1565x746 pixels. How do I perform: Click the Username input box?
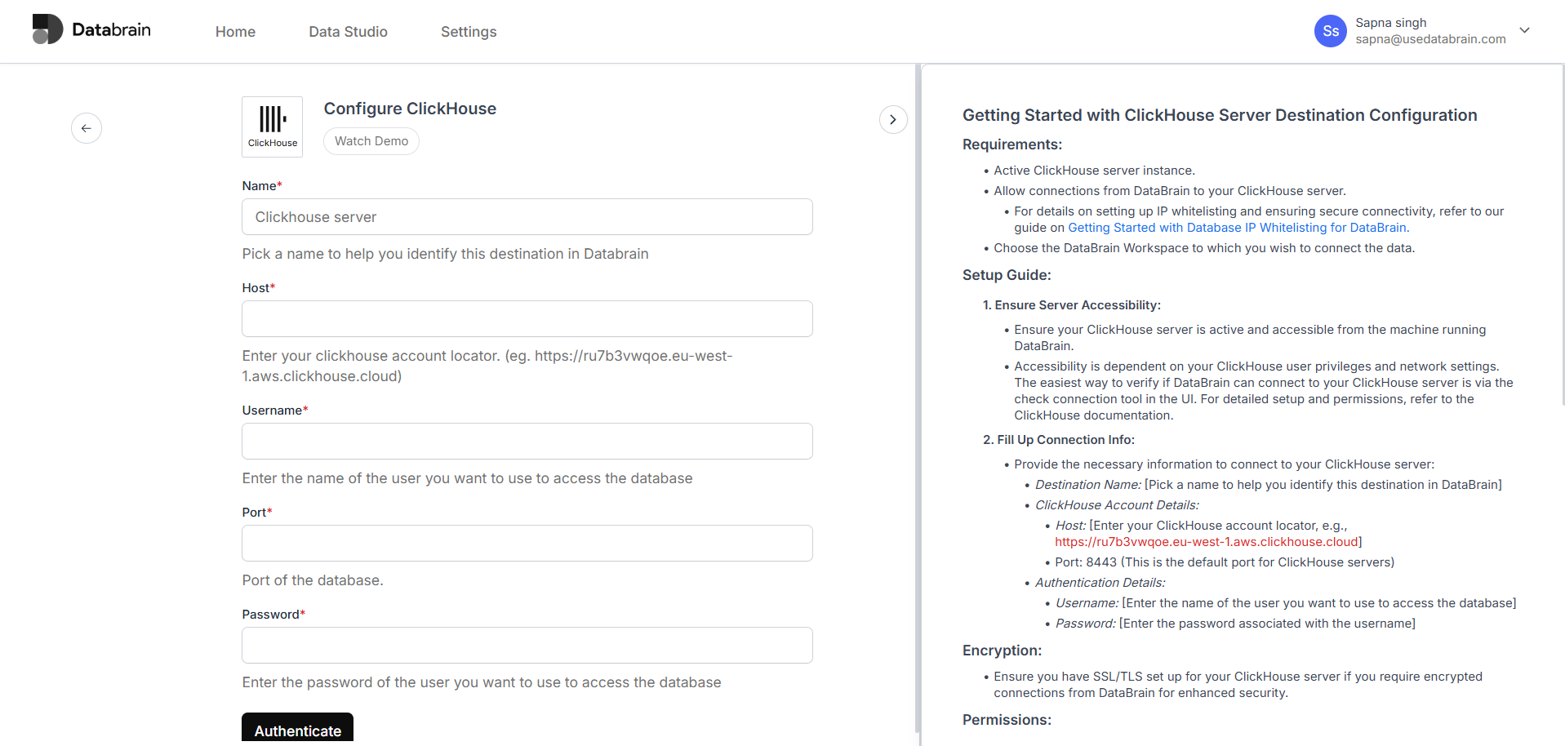[x=527, y=441]
